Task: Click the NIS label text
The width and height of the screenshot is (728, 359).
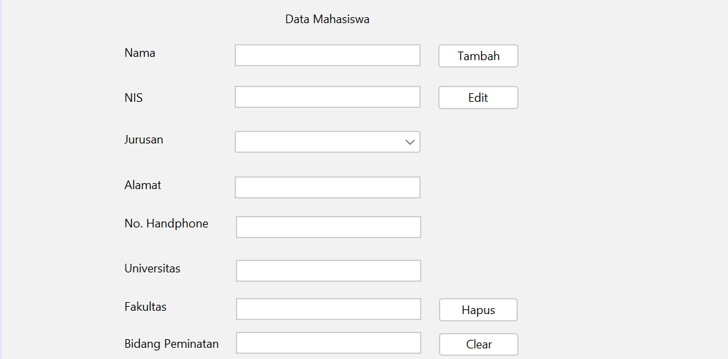Action: coord(134,98)
